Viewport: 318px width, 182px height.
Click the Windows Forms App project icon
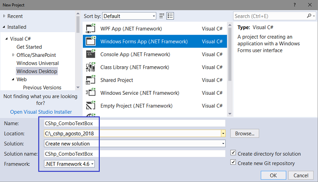click(91, 41)
